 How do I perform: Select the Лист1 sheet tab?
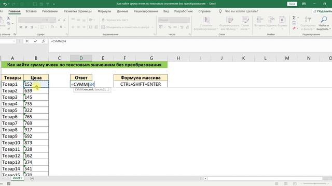pyautogui.click(x=17, y=178)
